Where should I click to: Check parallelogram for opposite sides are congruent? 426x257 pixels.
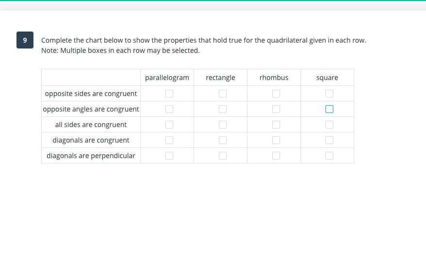tap(169, 94)
